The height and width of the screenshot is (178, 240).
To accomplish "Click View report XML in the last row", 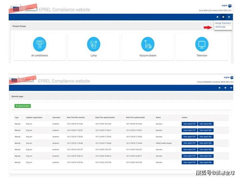I will [205, 162].
